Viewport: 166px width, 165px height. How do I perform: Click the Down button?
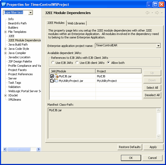tap(152, 80)
